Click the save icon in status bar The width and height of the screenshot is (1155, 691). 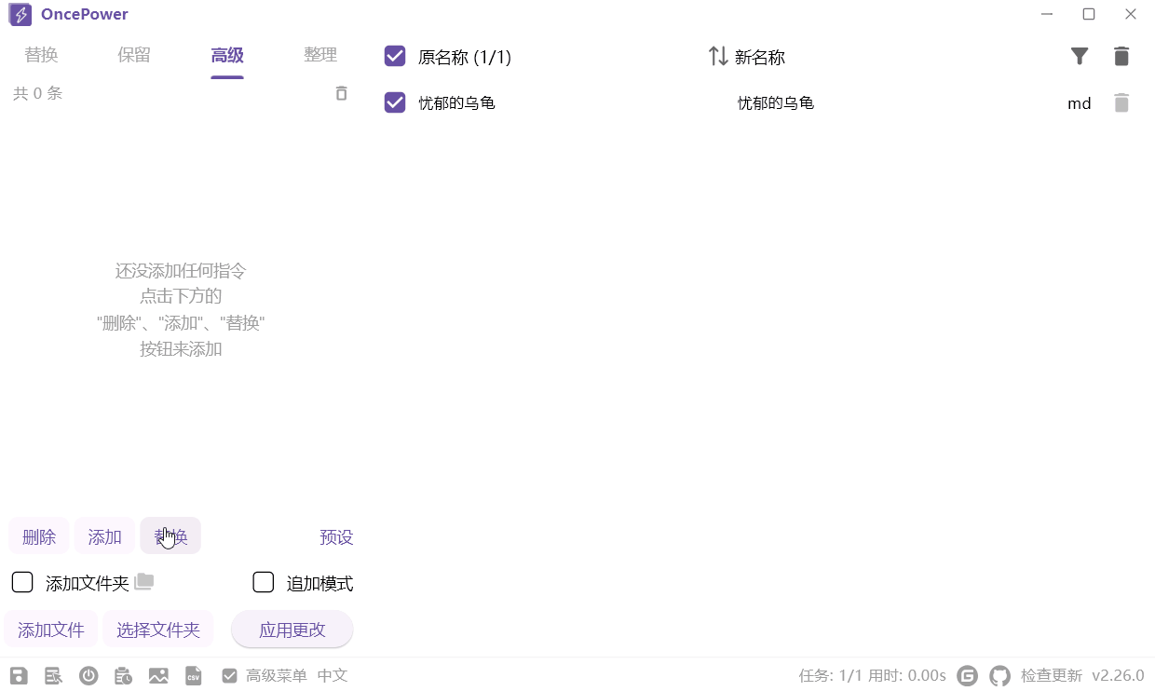click(x=19, y=676)
